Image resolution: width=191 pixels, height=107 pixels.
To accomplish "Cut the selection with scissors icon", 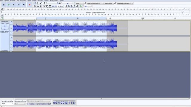I will click(x=44, y=6).
